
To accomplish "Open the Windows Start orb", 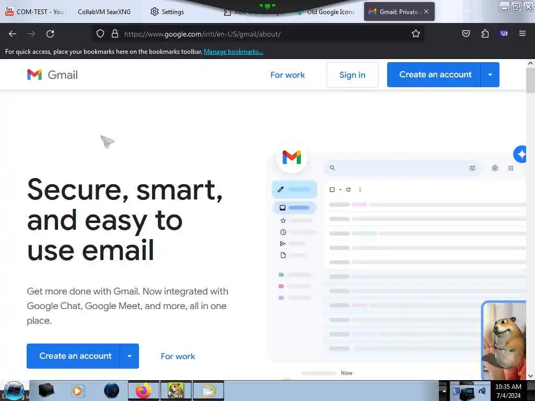I will click(x=14, y=391).
